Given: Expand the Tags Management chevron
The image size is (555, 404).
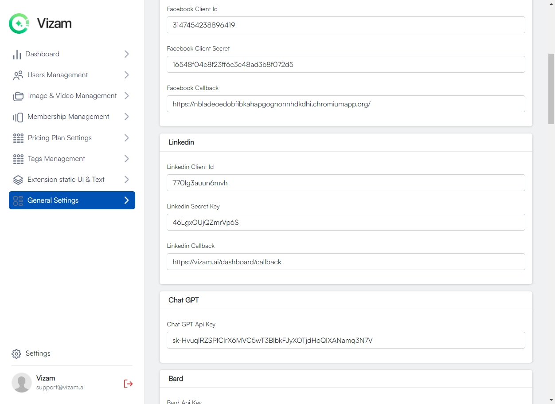Looking at the screenshot, I should click(127, 159).
